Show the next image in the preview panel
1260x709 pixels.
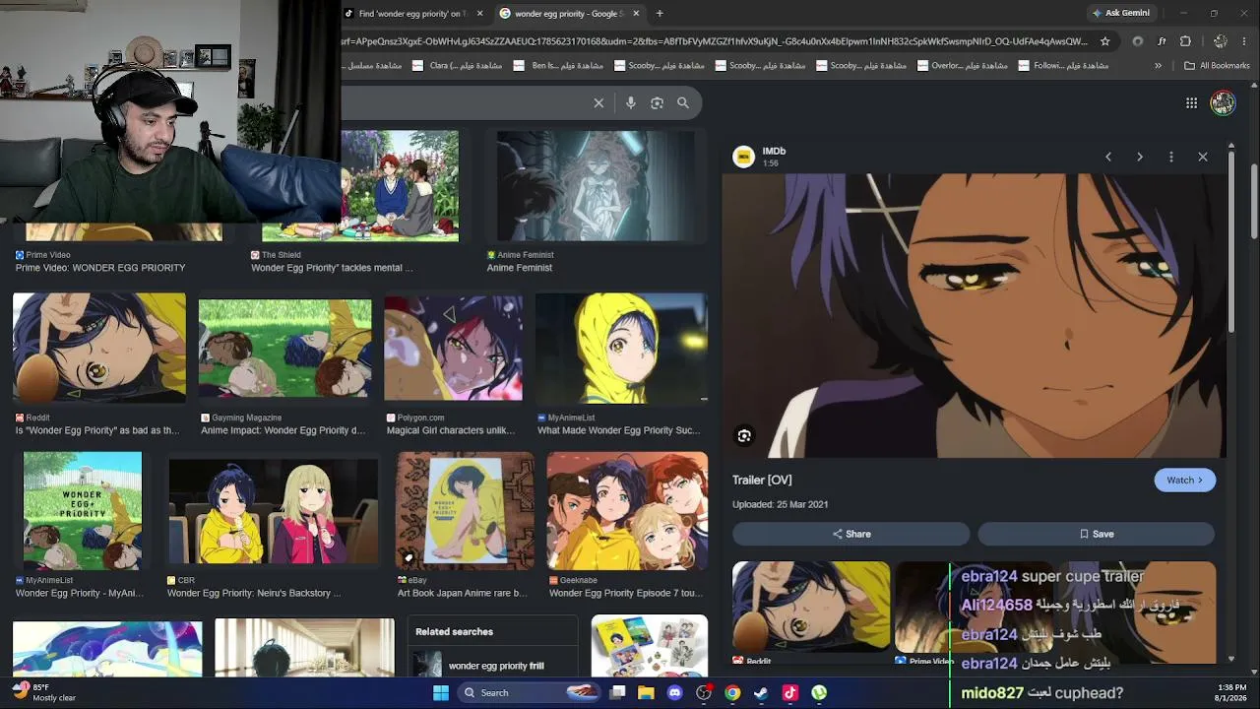1140,157
